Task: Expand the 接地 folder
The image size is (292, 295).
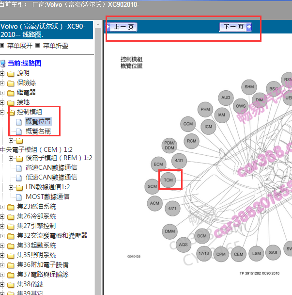Action: pos(2,102)
